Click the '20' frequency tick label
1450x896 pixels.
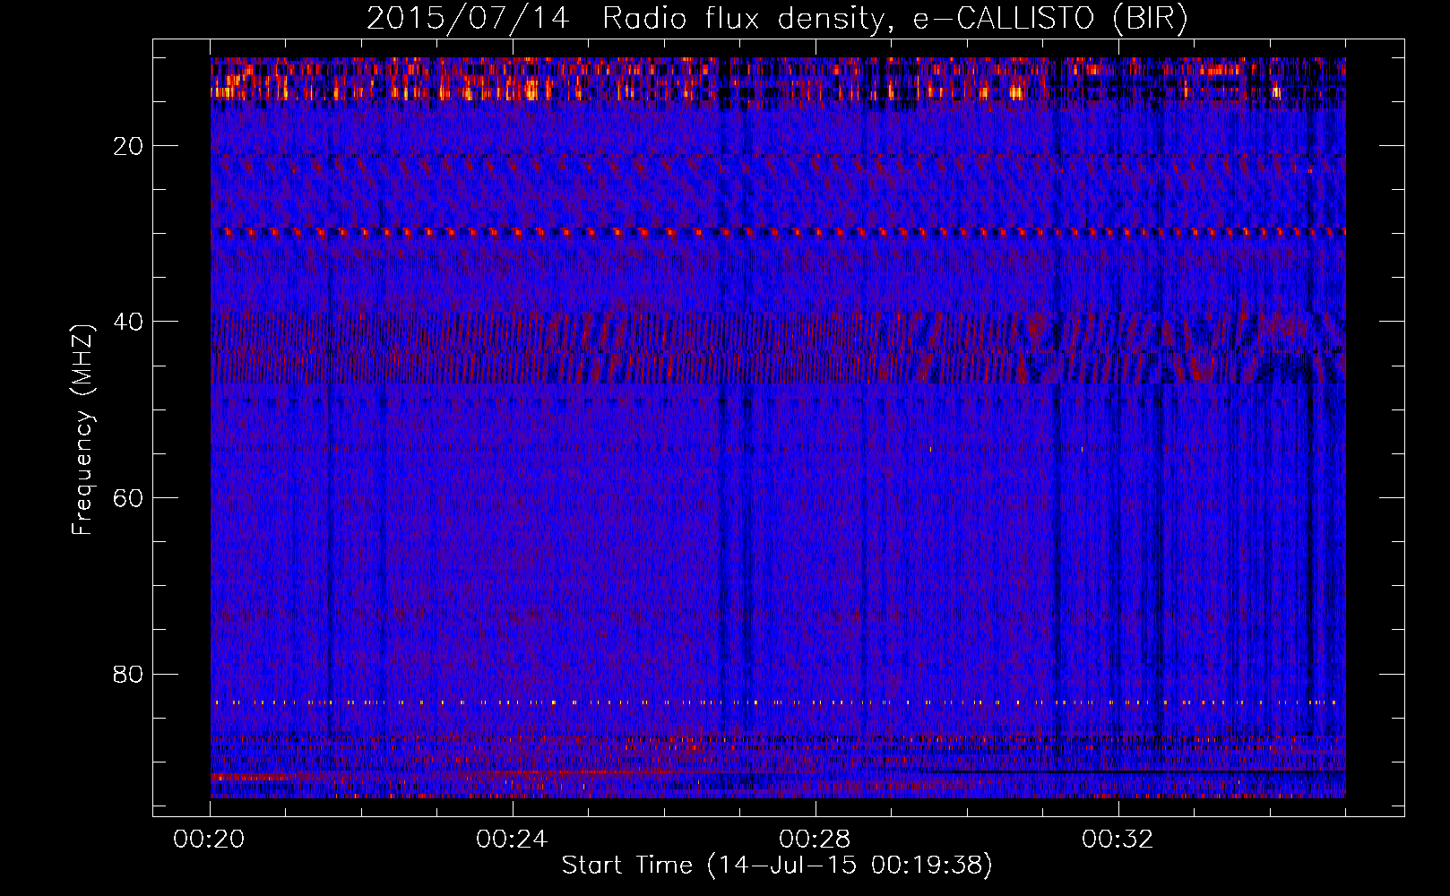click(129, 146)
